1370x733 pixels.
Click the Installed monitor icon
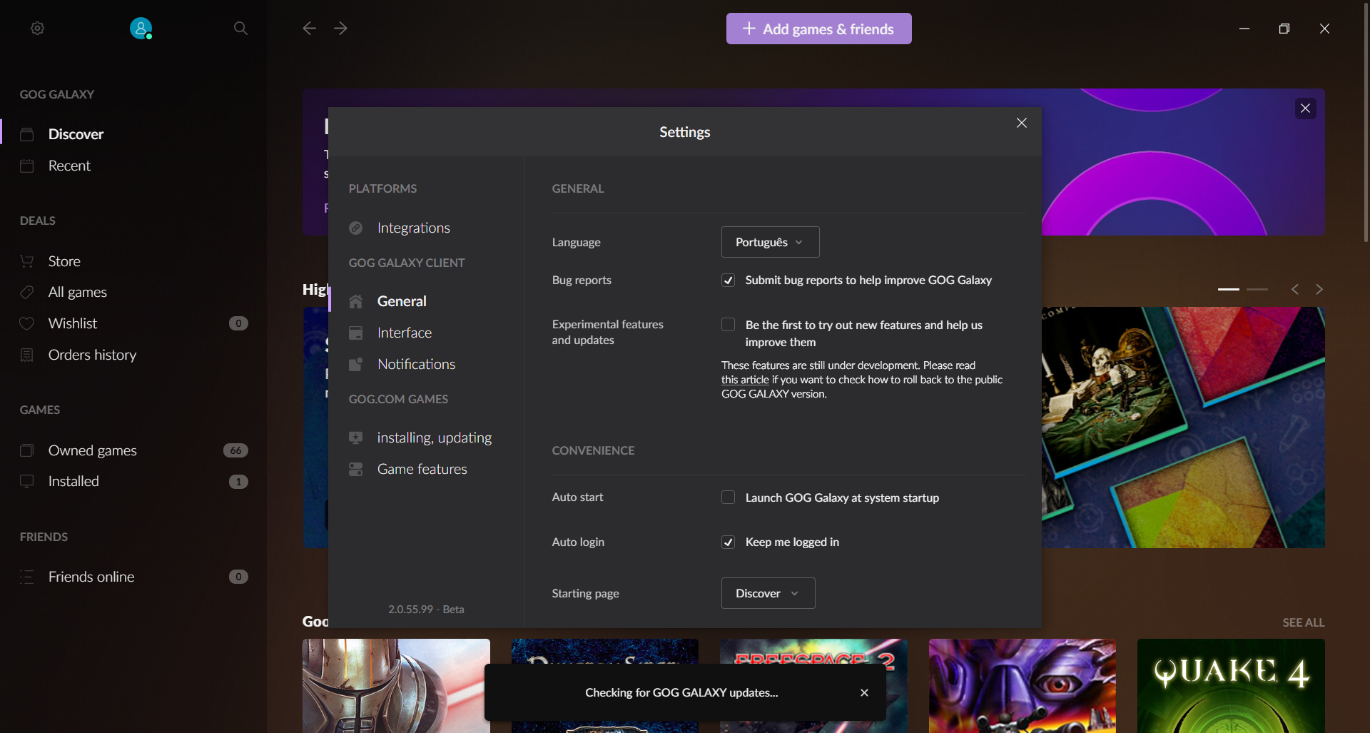click(27, 481)
